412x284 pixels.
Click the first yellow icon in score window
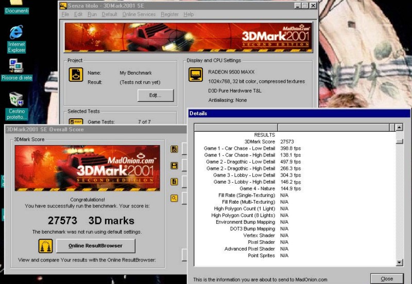coord(174,149)
